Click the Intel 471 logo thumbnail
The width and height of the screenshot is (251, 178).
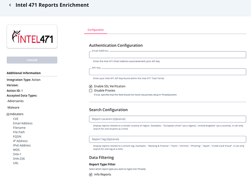pyautogui.click(x=32, y=36)
